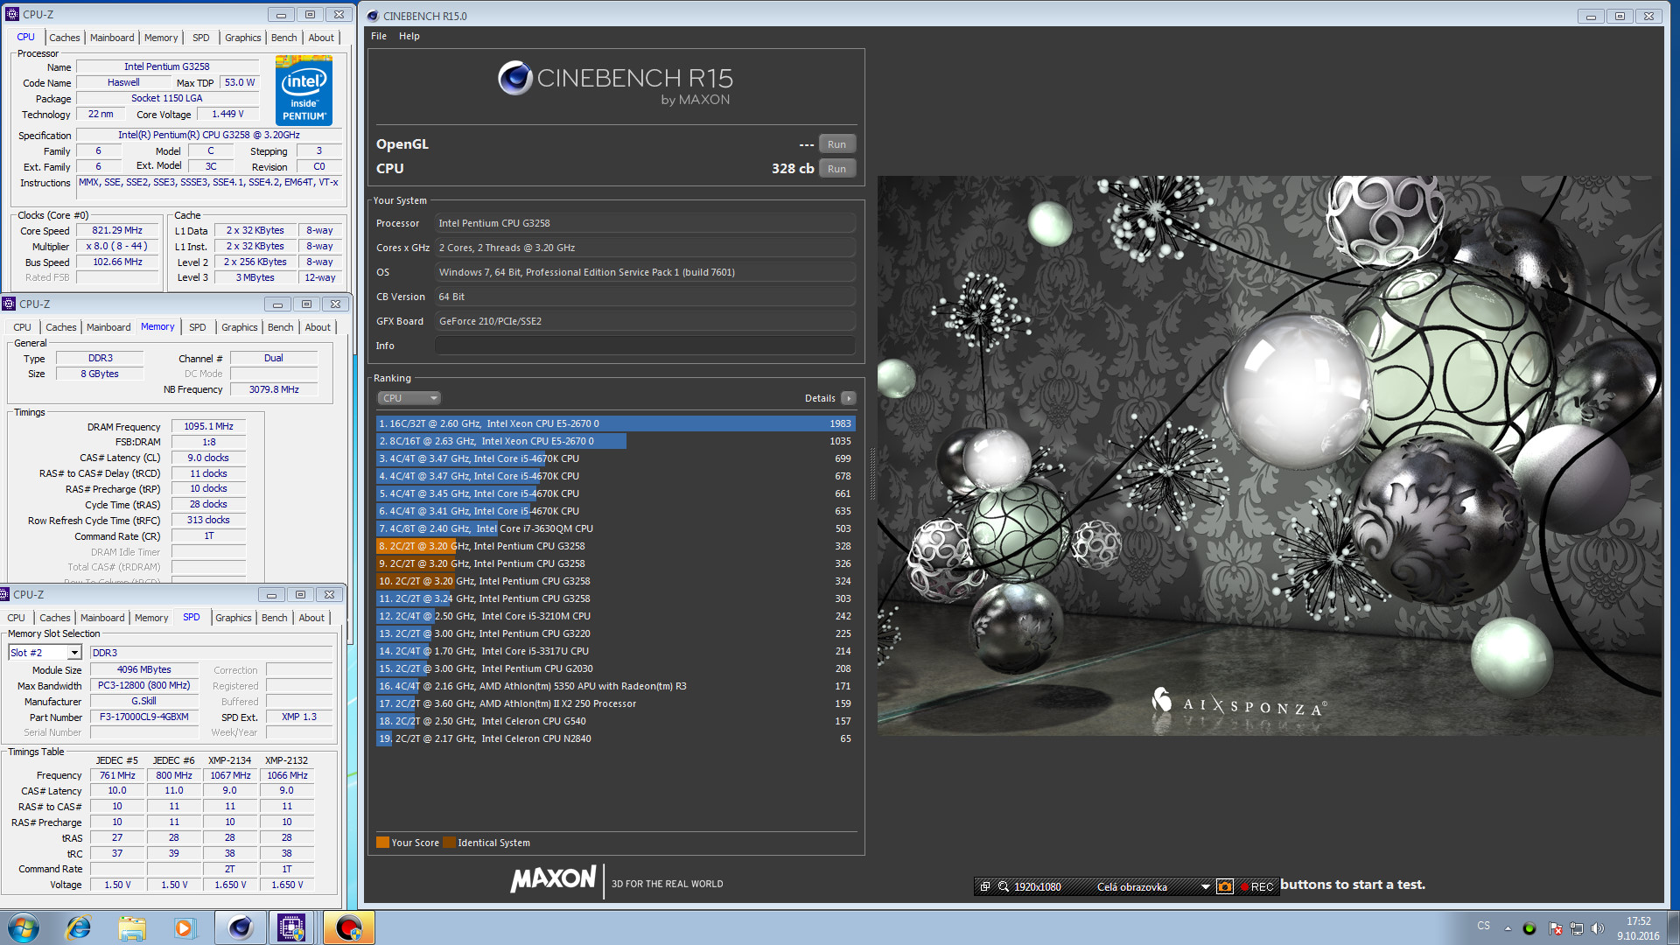Screen dimensions: 1680x945
Task: Click the green circle tray icon
Action: 1529,928
